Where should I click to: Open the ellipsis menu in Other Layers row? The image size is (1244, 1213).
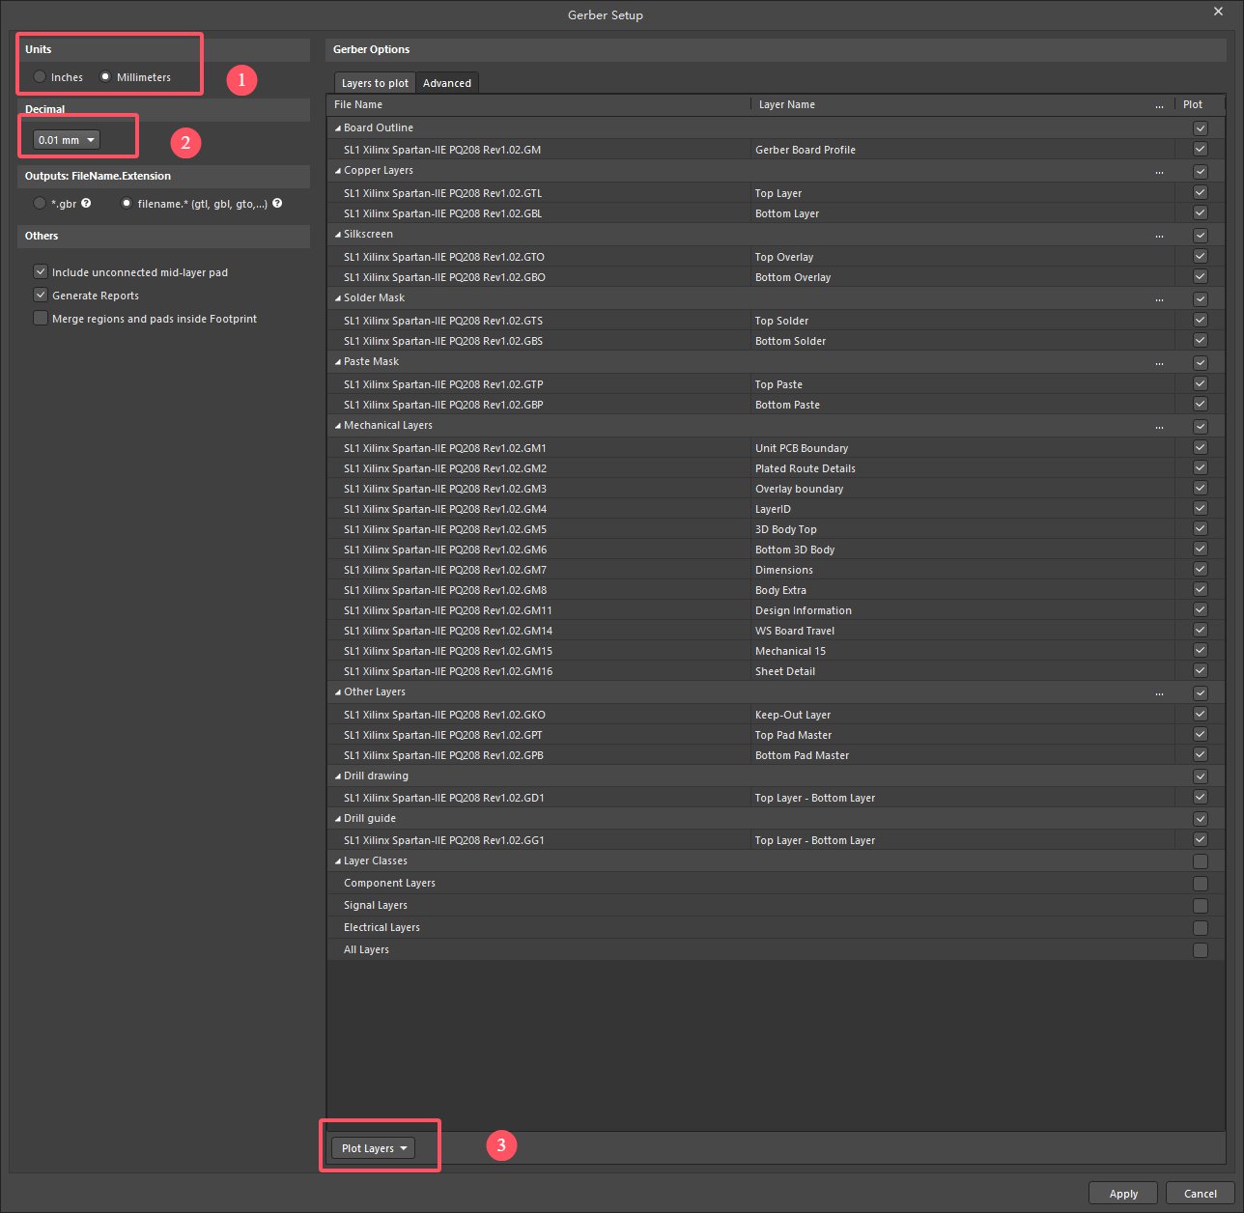(1159, 692)
